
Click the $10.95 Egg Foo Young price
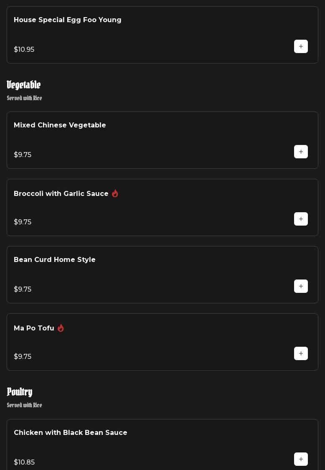(x=24, y=50)
